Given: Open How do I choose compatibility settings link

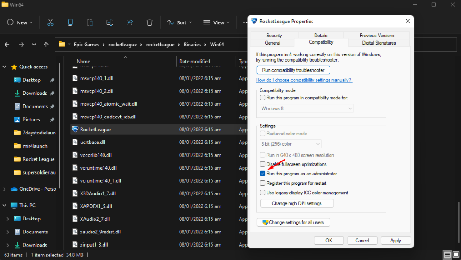Looking at the screenshot, I should coord(304,80).
